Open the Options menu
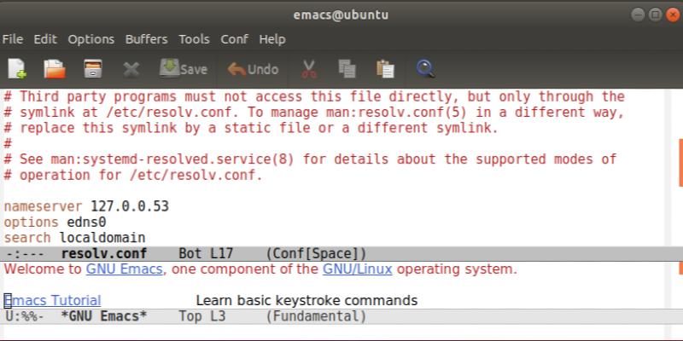Viewport: 683px width, 341px height. coord(90,39)
